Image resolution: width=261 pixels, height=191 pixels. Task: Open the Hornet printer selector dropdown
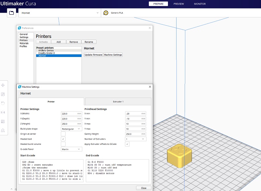click(60, 13)
